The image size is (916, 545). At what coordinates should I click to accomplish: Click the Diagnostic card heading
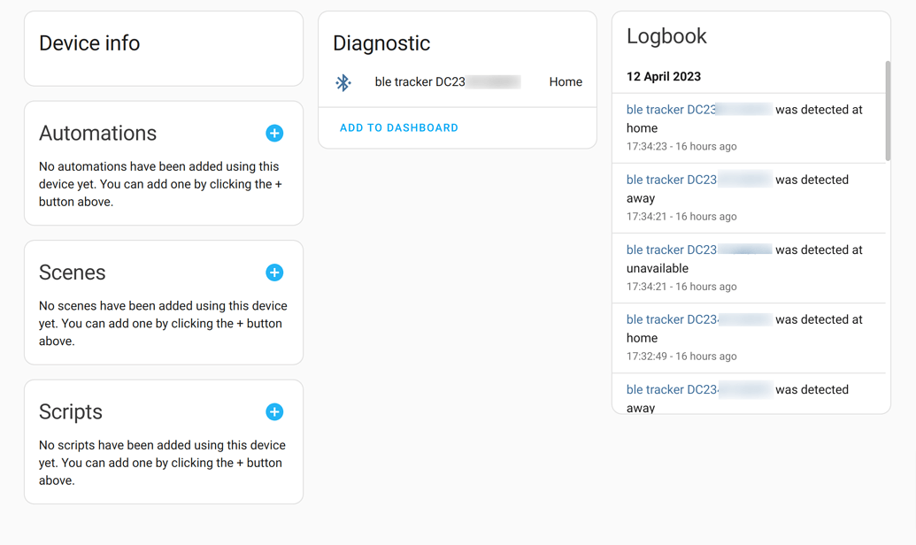(x=381, y=43)
